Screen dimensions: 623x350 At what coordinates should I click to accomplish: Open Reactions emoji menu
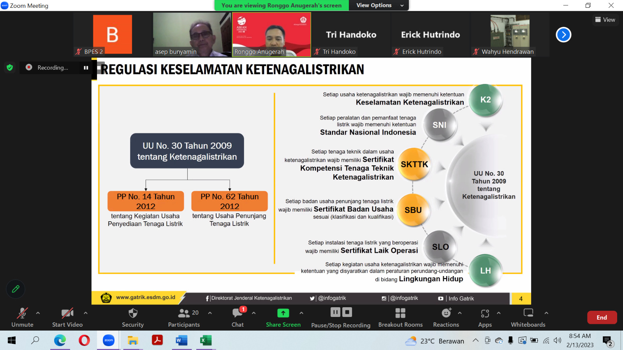click(446, 317)
